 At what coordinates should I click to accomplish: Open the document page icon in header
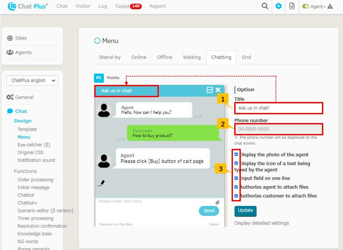pyautogui.click(x=292, y=6)
